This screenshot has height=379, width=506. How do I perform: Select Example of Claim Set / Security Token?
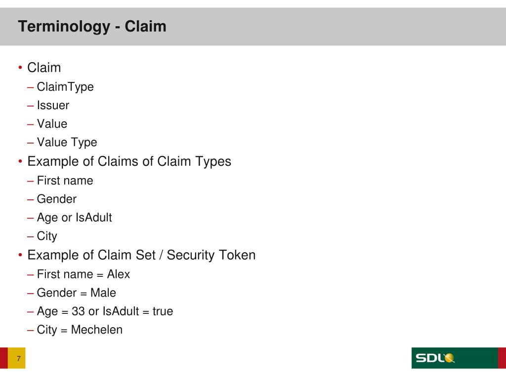click(141, 255)
